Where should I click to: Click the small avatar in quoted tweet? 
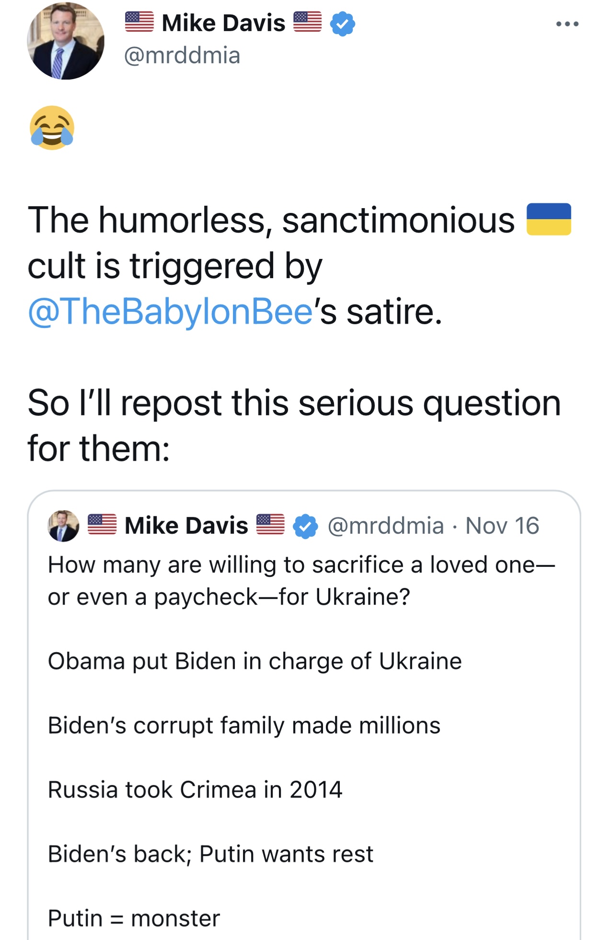(x=63, y=526)
